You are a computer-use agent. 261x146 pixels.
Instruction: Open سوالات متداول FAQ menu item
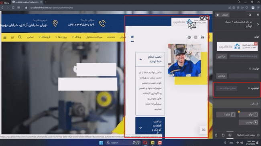(94, 37)
